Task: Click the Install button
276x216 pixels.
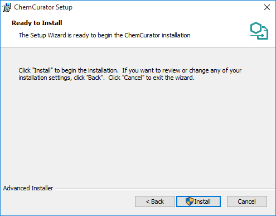Action: [x=198, y=201]
